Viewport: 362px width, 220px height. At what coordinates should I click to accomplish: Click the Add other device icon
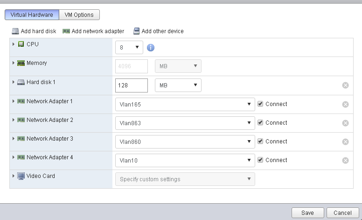point(136,31)
